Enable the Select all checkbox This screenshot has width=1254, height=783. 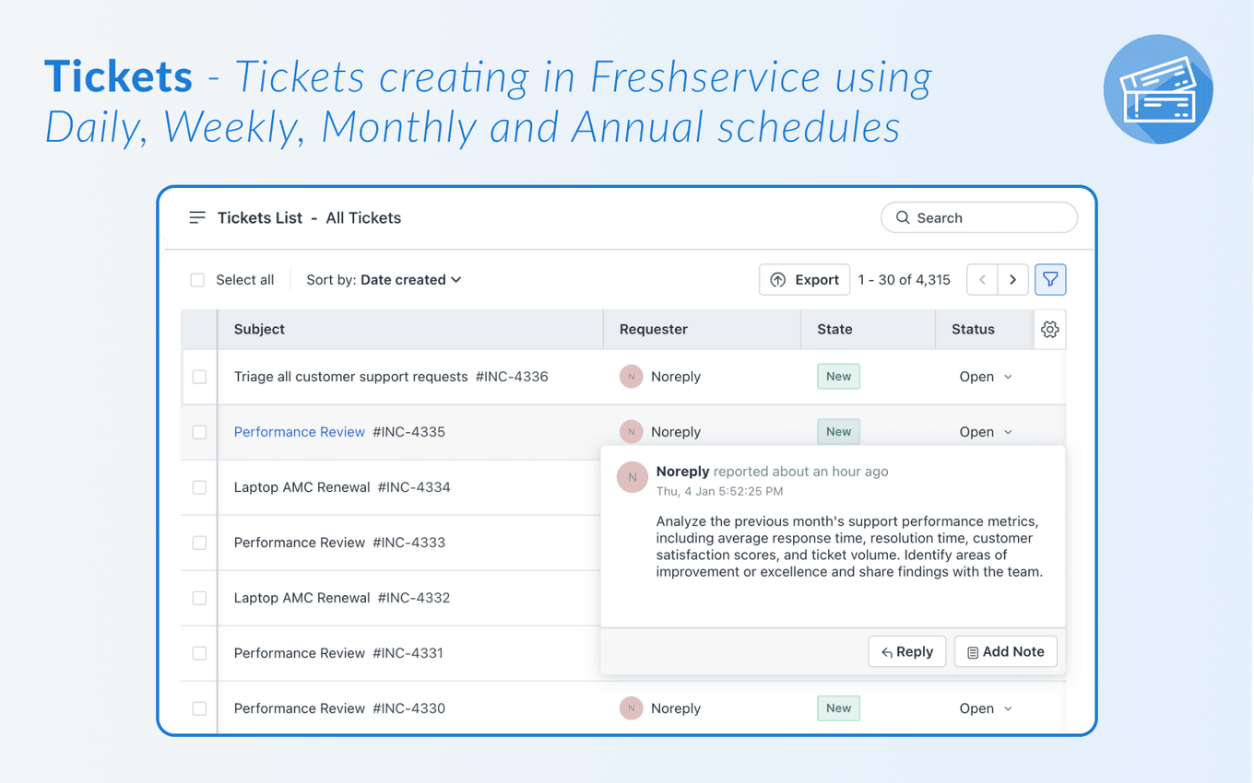coord(197,279)
